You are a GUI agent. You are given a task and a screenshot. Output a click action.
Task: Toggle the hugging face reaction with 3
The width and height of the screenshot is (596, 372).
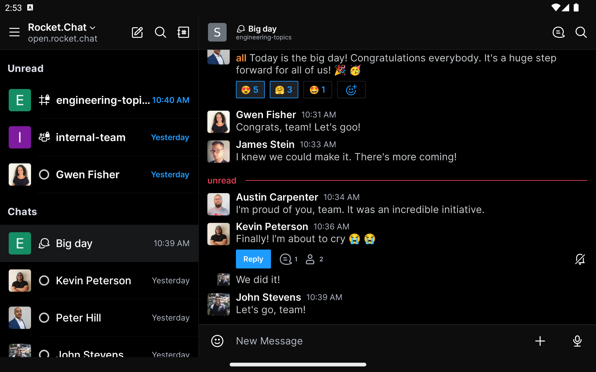(x=284, y=90)
